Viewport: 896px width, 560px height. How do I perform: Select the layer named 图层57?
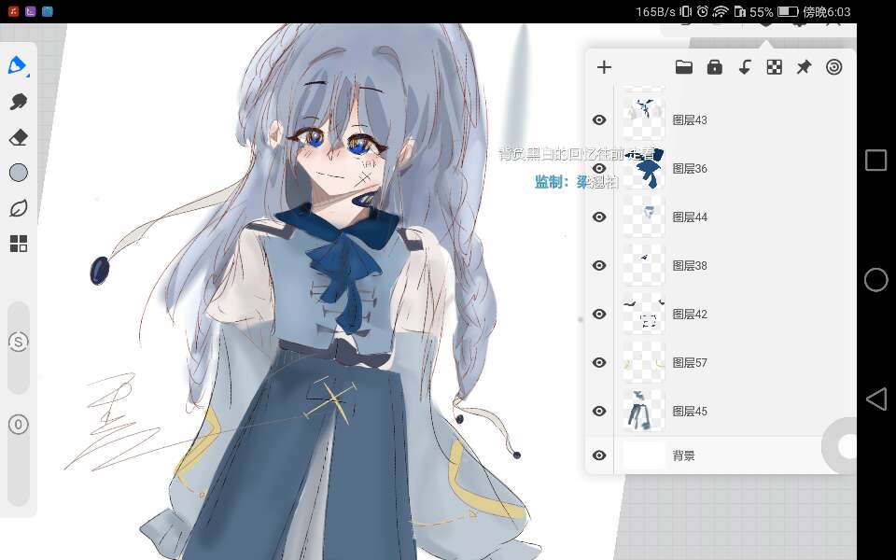point(691,363)
